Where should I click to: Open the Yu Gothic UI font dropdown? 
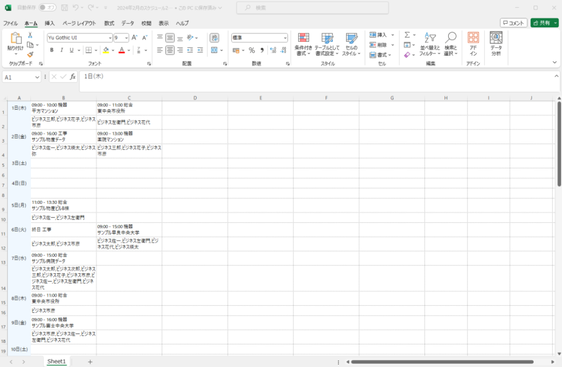(110, 38)
